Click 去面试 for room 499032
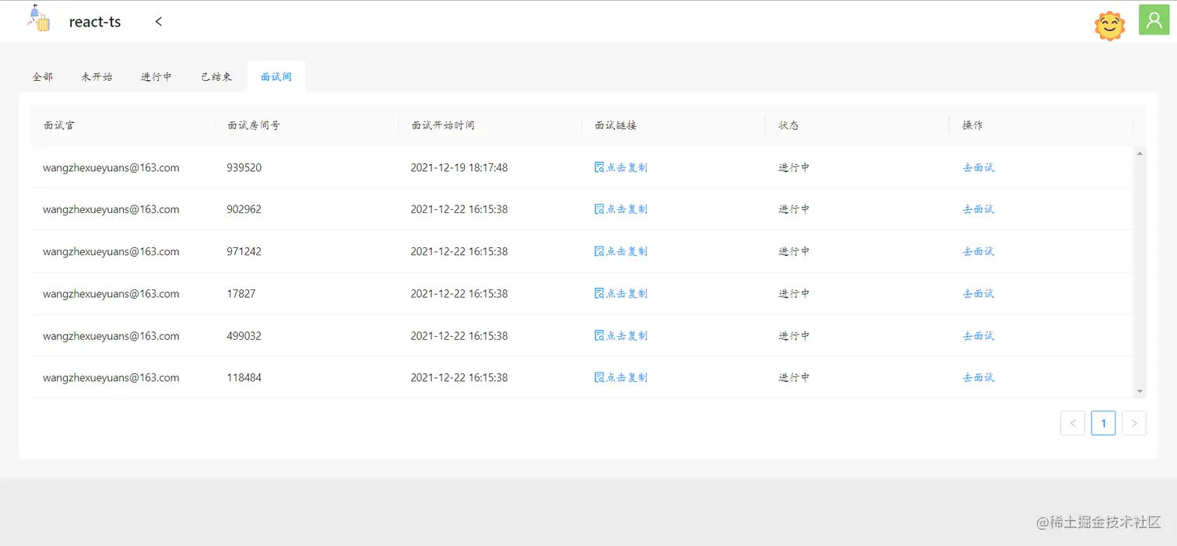 point(978,336)
